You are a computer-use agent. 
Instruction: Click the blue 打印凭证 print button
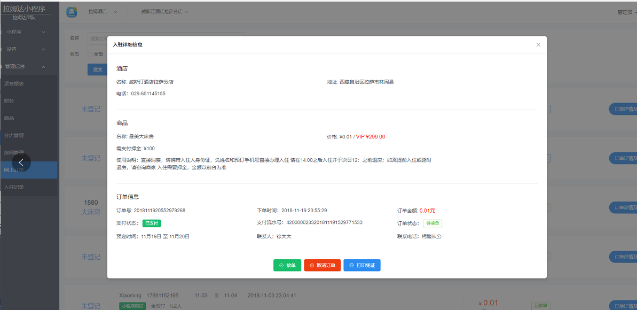point(362,265)
